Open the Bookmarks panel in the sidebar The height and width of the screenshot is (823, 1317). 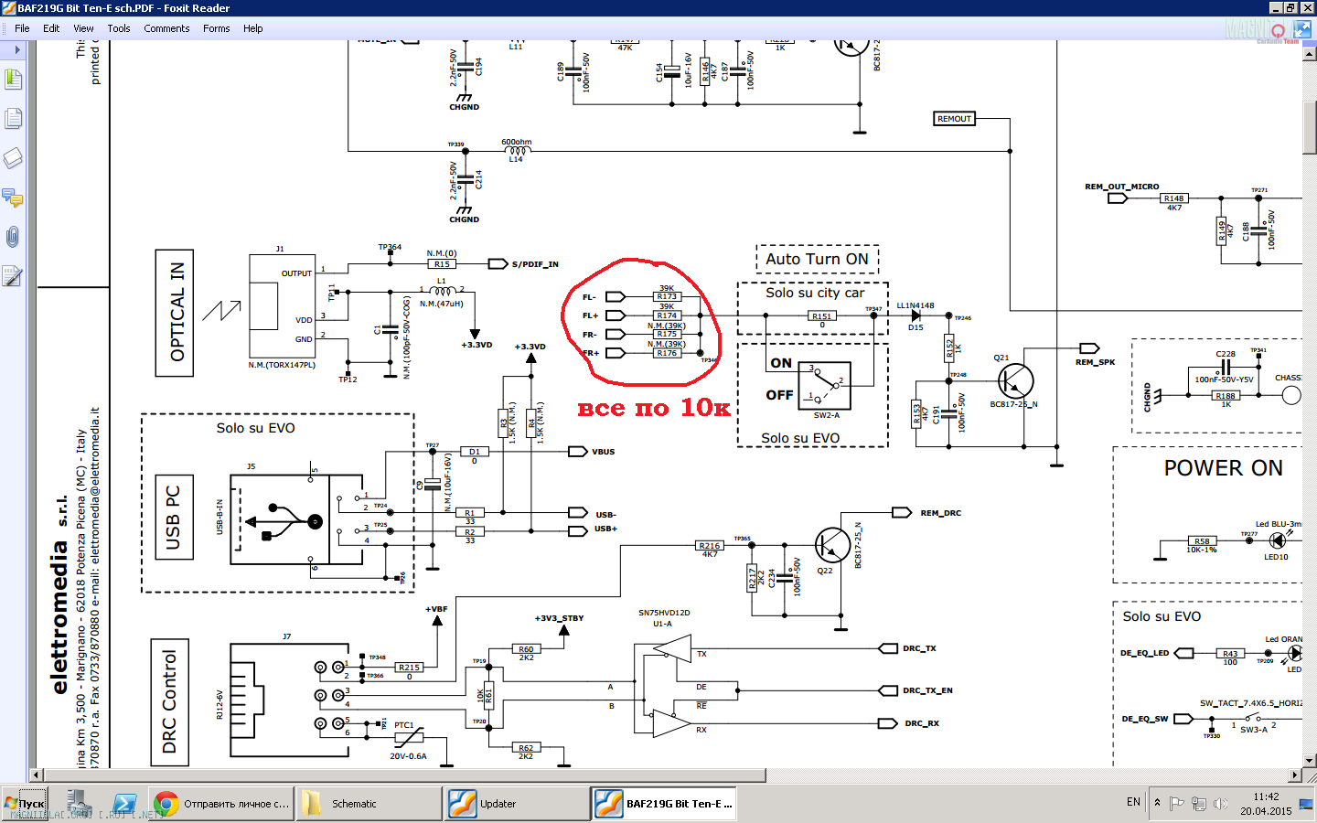13,80
